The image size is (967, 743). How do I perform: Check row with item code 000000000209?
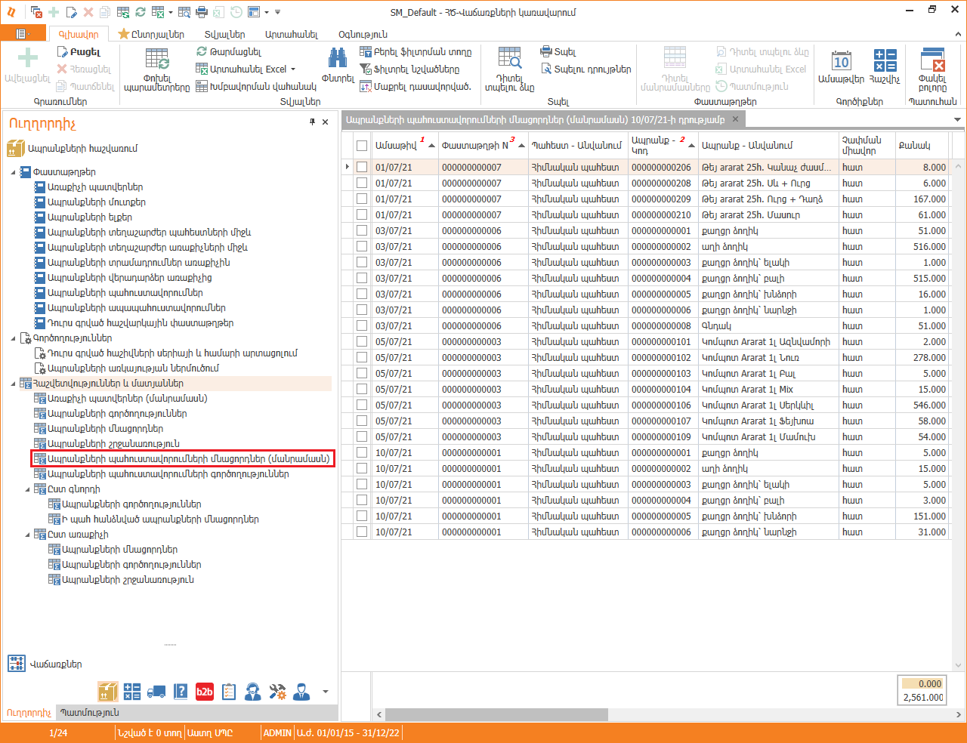[362, 199]
